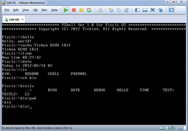The width and height of the screenshot is (188, 131).
Task: Click the README entry in ls output
Action: (32, 74)
